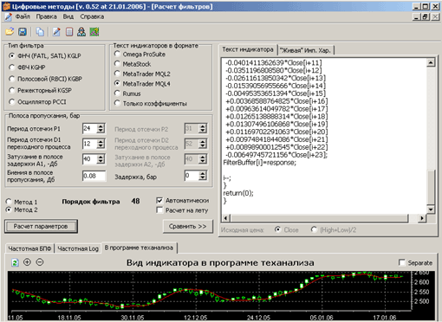The image size is (442, 322).
Task: Click code pane scroll right arrow
Action: [x=422, y=218]
